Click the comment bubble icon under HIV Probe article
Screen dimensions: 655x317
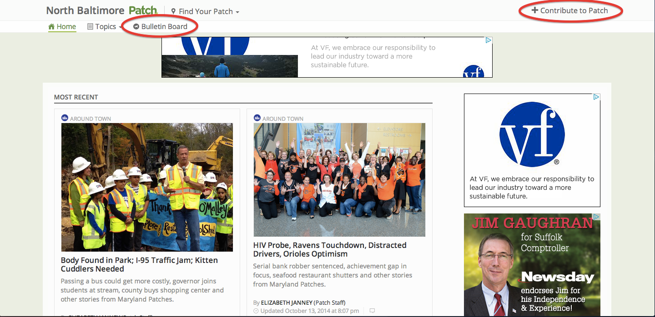tap(372, 311)
